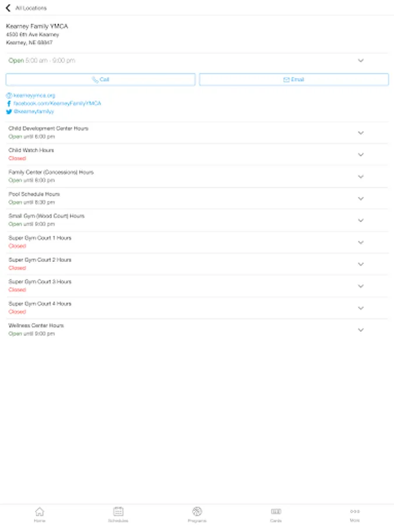Click 'Open until 6:00 pm' under Child Development Center
Viewport: 394px width, 525px height.
pyautogui.click(x=32, y=136)
